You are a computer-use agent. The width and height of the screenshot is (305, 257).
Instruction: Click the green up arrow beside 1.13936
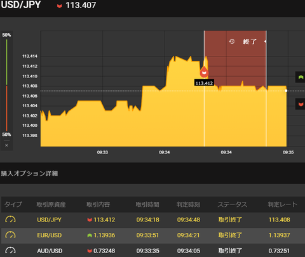pyautogui.click(x=90, y=235)
